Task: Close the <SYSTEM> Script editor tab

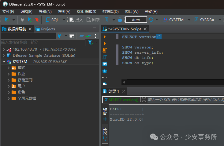Action: (145, 29)
